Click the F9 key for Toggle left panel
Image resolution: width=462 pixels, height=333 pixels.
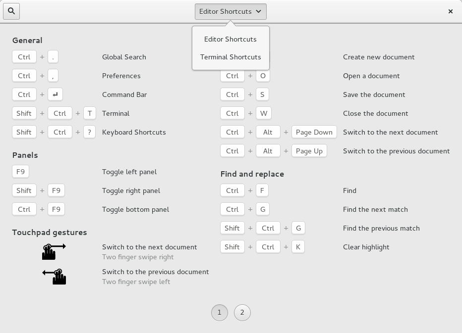pos(20,172)
